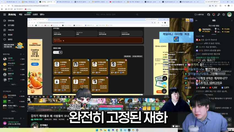Open the YouTube bookmark

(x=28, y=9)
